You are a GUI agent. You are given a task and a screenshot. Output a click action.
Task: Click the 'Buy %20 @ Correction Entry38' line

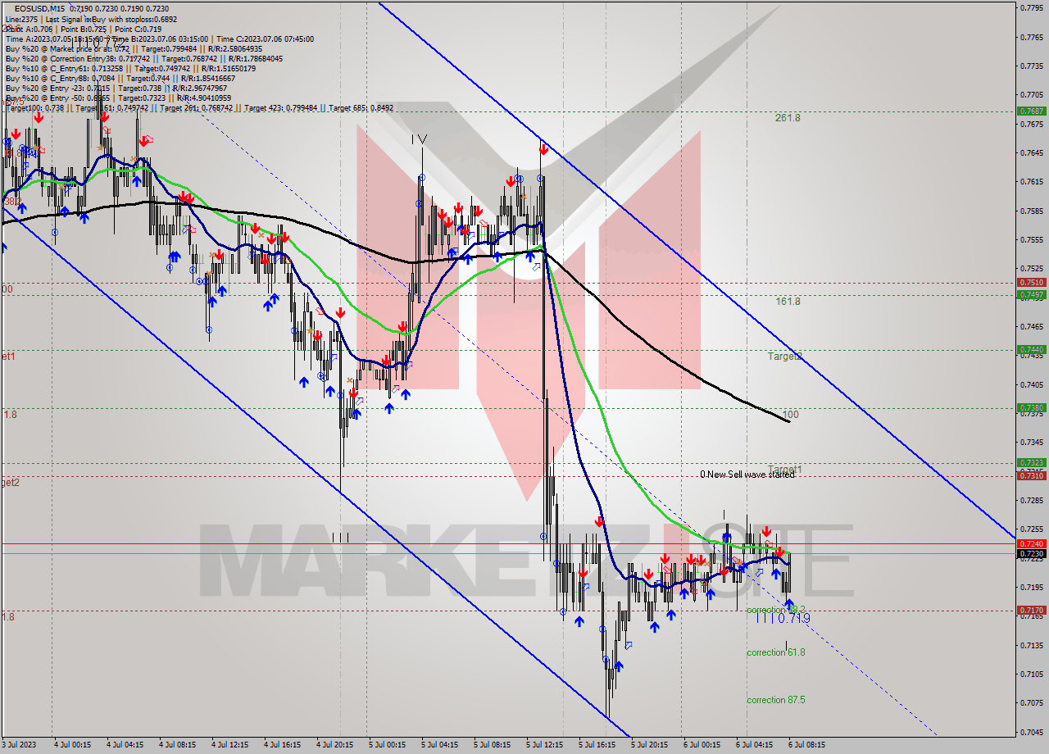[143, 58]
